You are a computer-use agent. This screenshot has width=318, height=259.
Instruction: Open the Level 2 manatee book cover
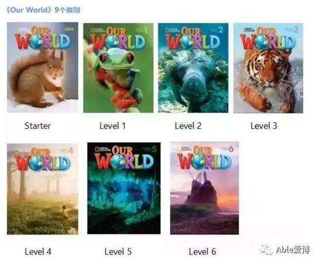click(193, 68)
